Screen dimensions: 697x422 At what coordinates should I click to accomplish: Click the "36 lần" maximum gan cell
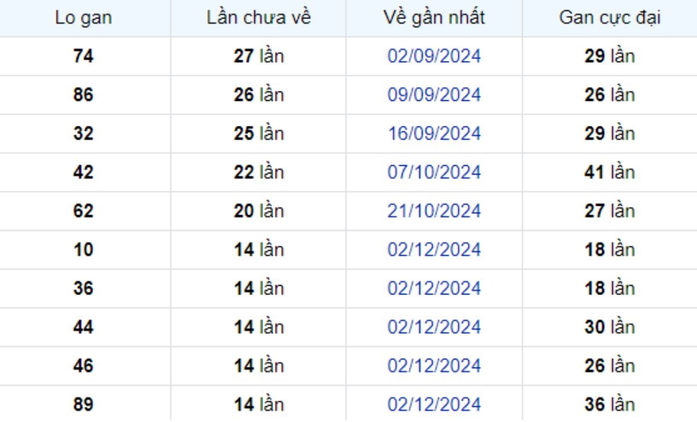[x=609, y=404]
